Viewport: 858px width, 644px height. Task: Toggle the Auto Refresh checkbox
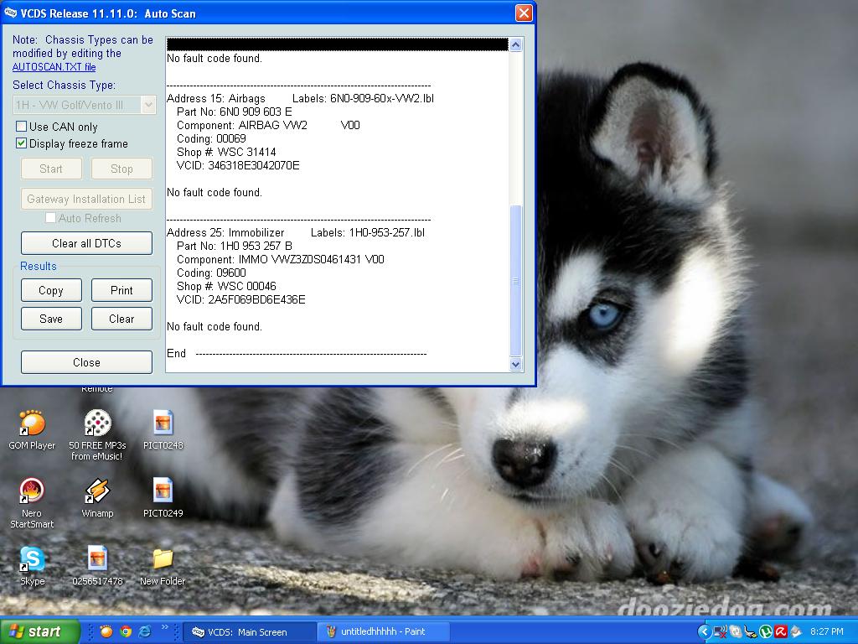(x=51, y=218)
